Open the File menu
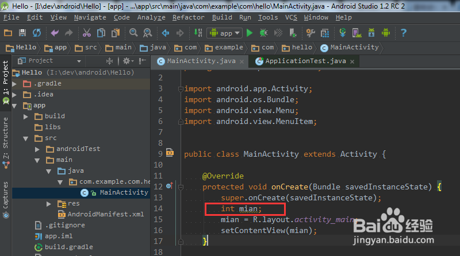Viewport: 460px width, 256px height. pos(11,18)
